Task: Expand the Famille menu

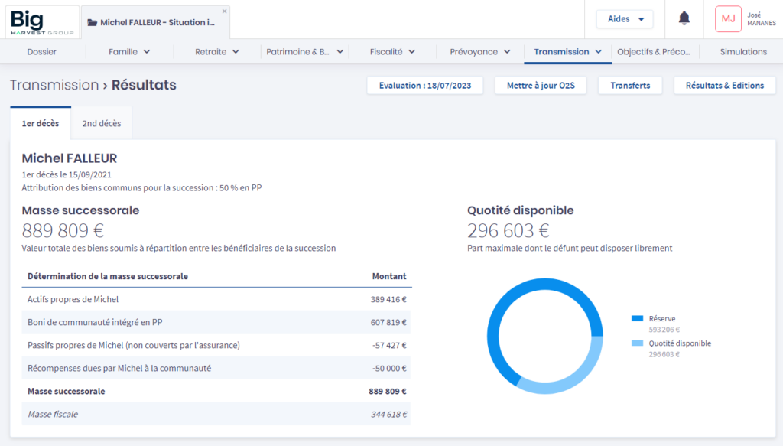Action: pos(129,52)
